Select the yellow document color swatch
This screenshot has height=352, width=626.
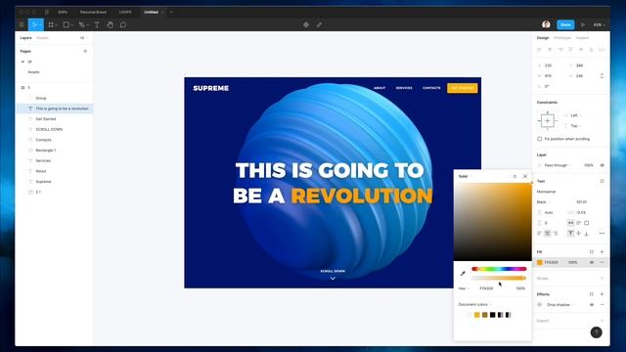coord(476,315)
